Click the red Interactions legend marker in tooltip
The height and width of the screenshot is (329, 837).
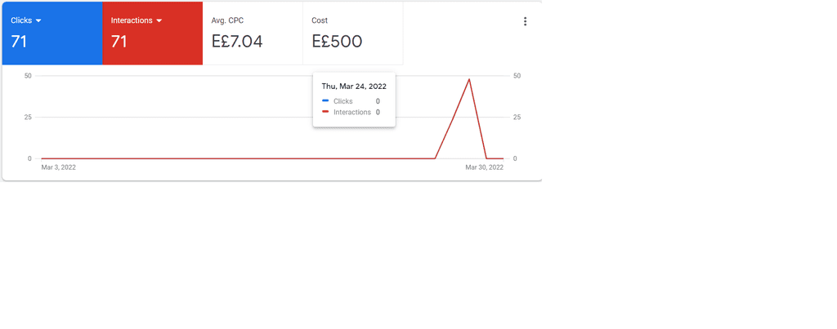[325, 112]
